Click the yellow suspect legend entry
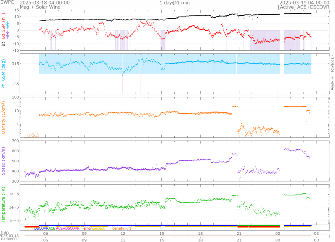335x242 pixels. tap(98, 228)
